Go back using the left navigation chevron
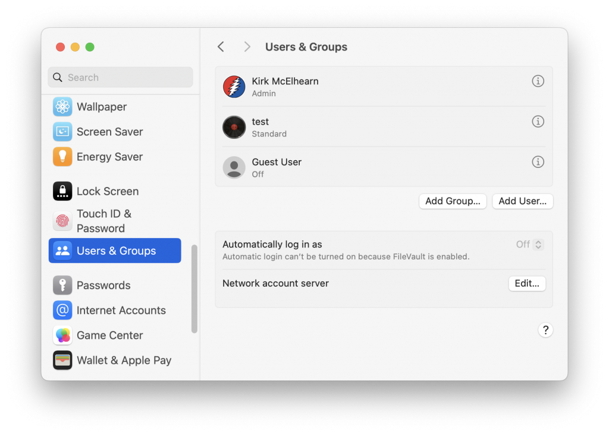Screen dimensions: 609x435 [x=221, y=46]
